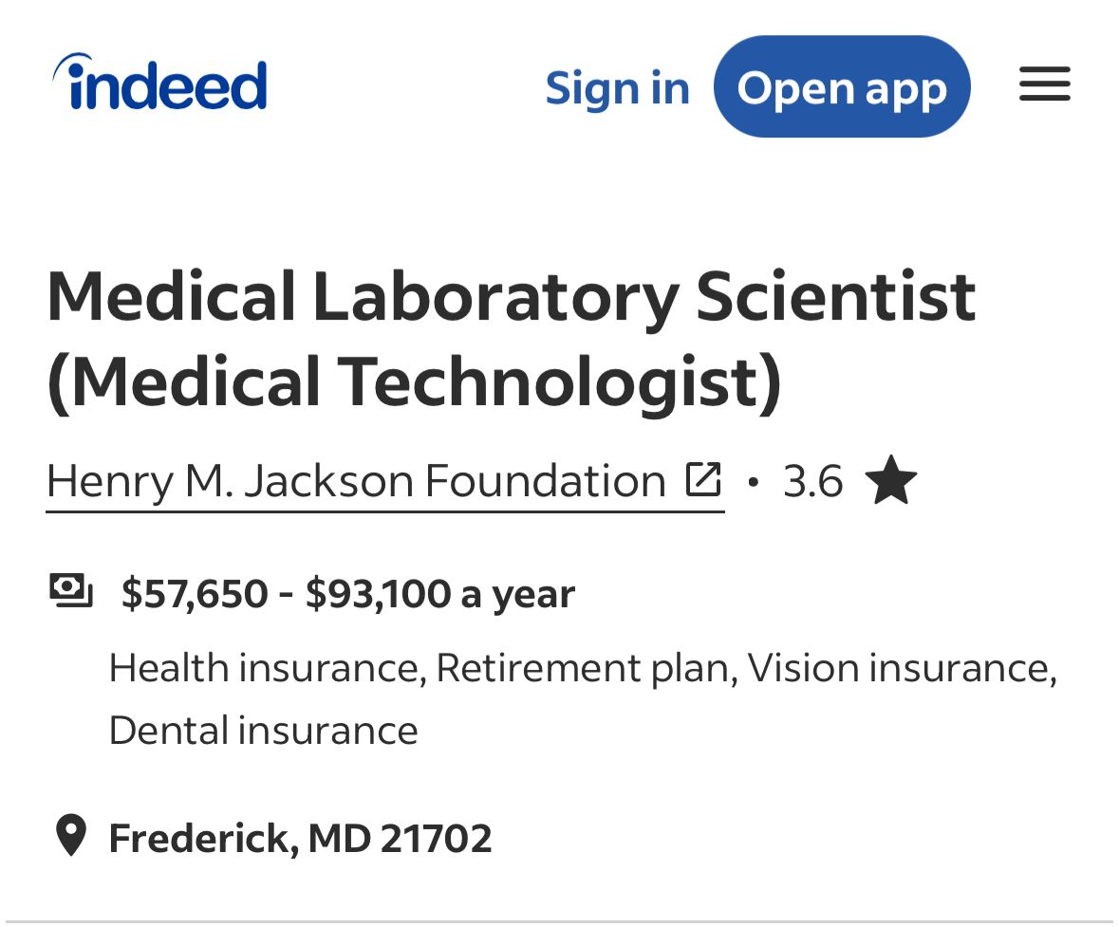
Task: Click the Dental insurance benefit text
Action: 263,731
